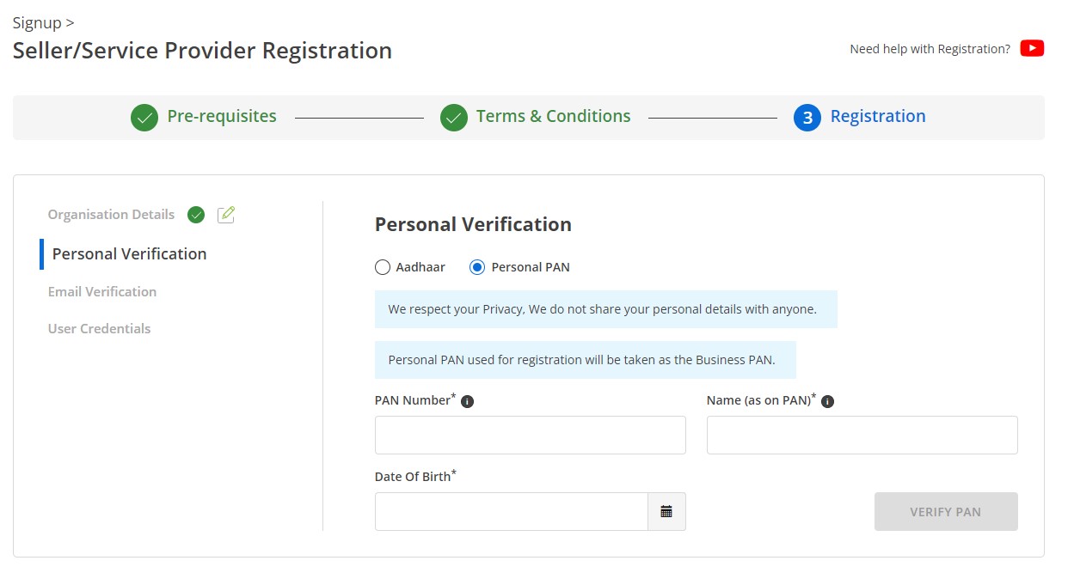Image resolution: width=1074 pixels, height=585 pixels.
Task: Open the Email Verification section
Action: click(102, 291)
